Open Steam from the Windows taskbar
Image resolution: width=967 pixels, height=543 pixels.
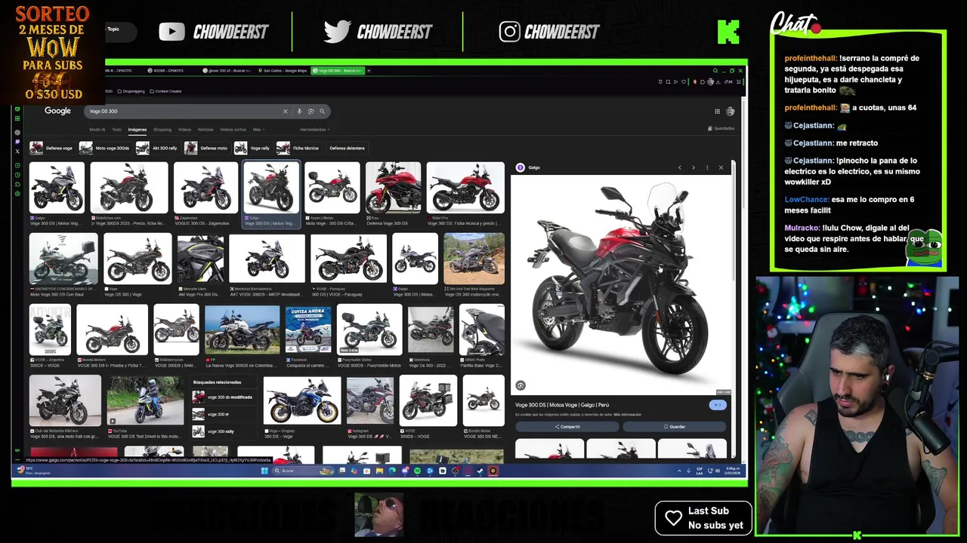coord(480,471)
